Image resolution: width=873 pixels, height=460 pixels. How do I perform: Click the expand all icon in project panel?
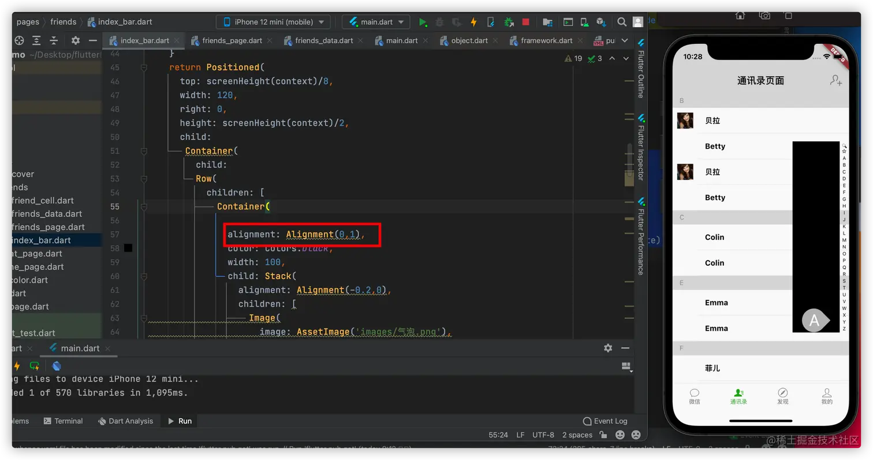click(36, 40)
